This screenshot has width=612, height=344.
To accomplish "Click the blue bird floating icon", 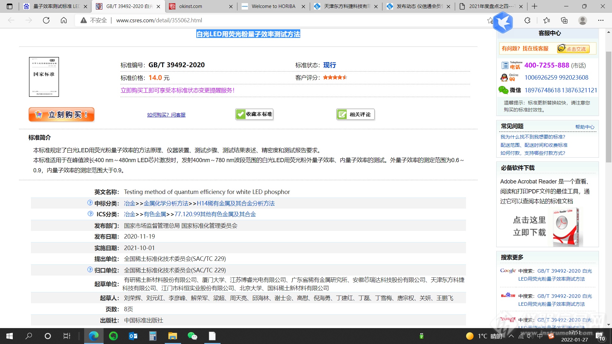I will [503, 22].
